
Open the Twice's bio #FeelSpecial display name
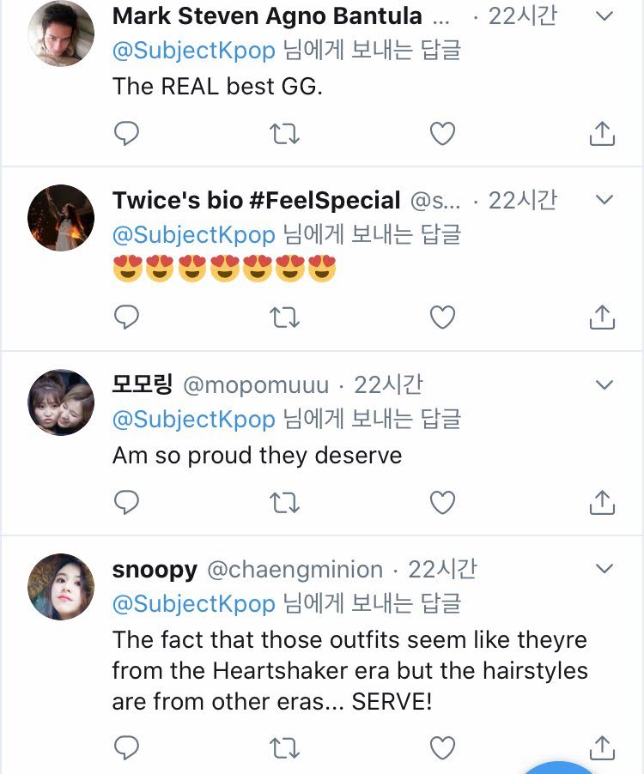point(256,201)
